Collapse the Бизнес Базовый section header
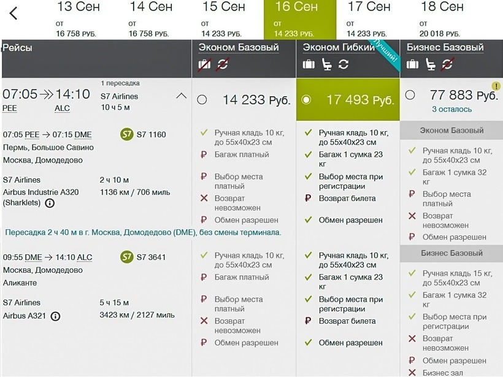Viewport: 503px width, 377px height. click(451, 253)
